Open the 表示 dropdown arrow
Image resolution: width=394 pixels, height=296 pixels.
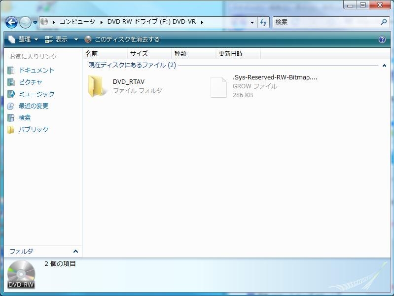(76, 39)
